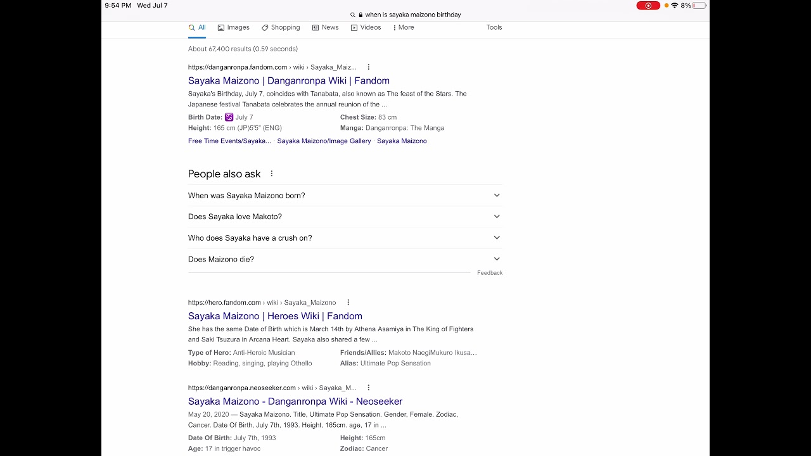
Task: Expand 'Who does Sayaka have a crush on?'
Action: coord(345,238)
